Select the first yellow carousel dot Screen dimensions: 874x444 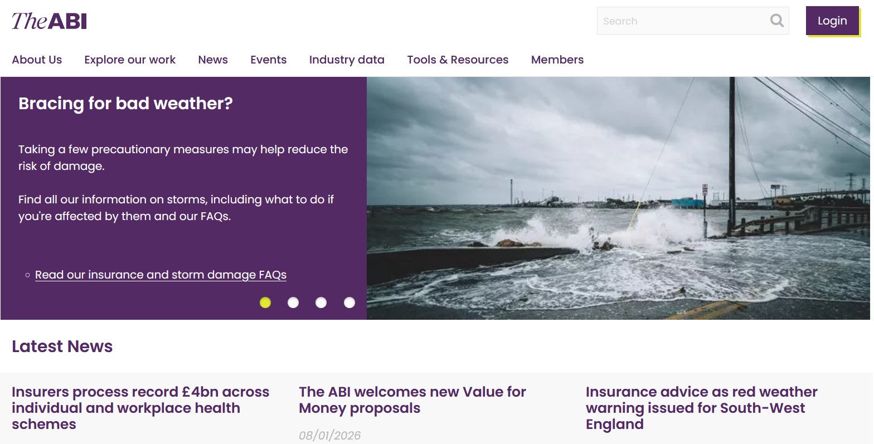point(265,302)
